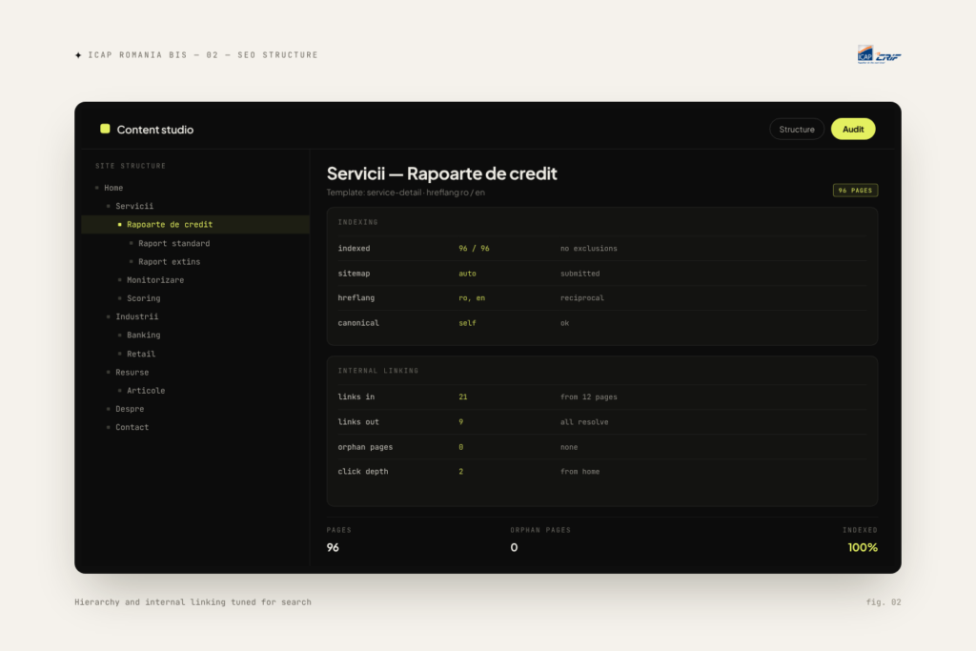Click the from home note
Screen dimensions: 976x651
click(x=579, y=472)
